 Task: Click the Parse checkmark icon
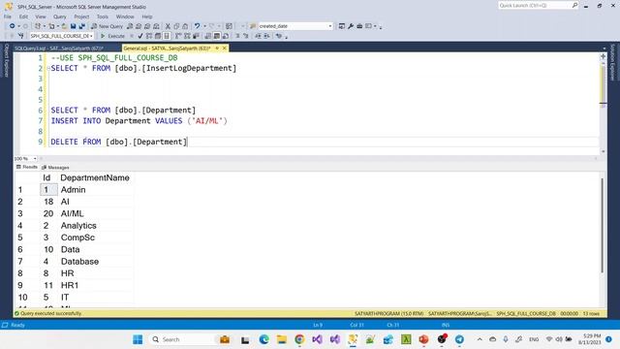139,36
